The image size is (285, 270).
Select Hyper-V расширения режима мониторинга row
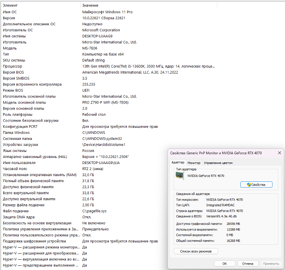(84, 247)
